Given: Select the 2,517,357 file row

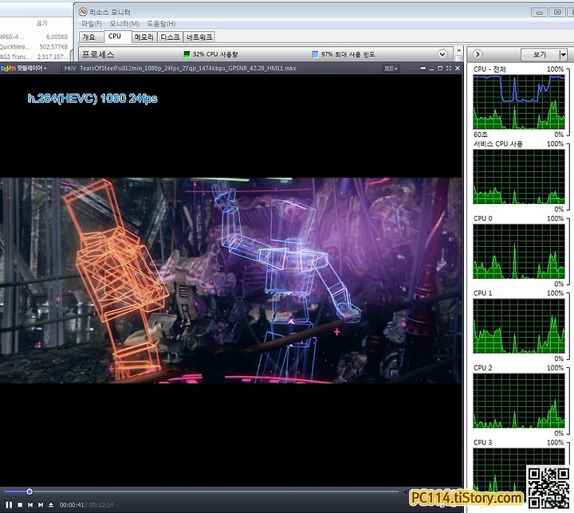Looking at the screenshot, I should pyautogui.click(x=35, y=57).
